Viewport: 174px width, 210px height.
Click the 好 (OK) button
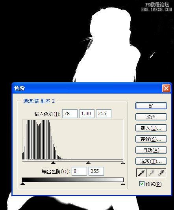[x=151, y=106]
